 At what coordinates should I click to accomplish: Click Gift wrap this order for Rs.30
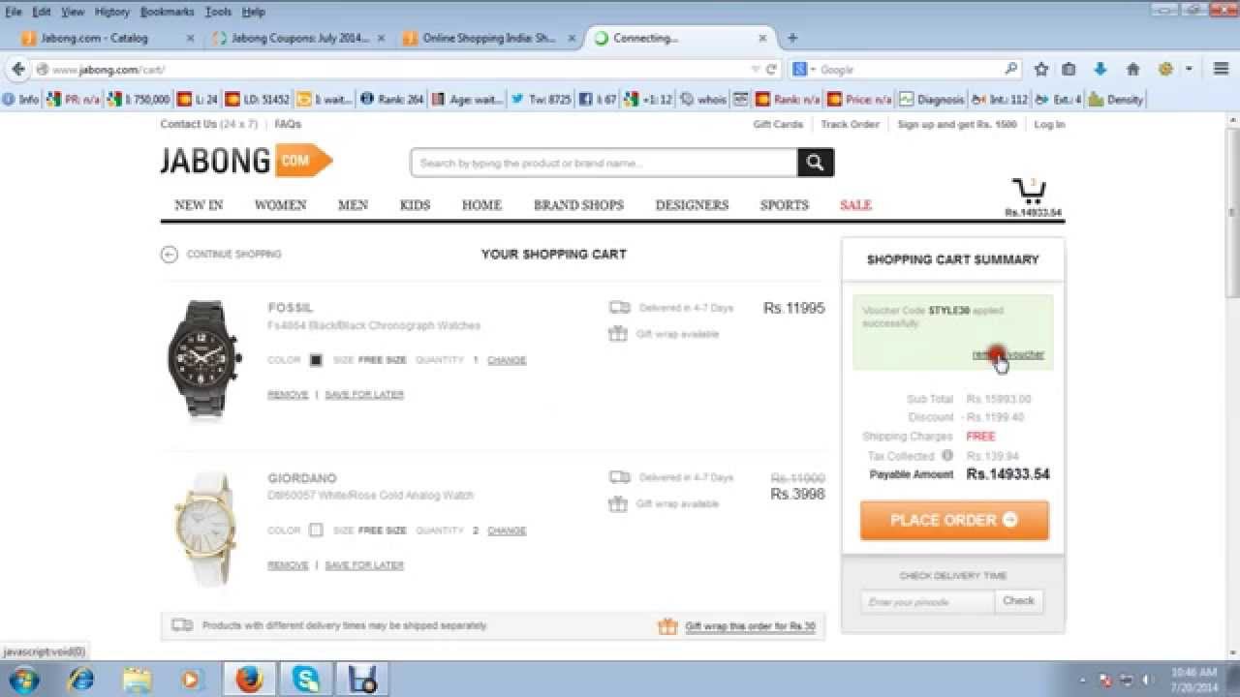pos(750,626)
